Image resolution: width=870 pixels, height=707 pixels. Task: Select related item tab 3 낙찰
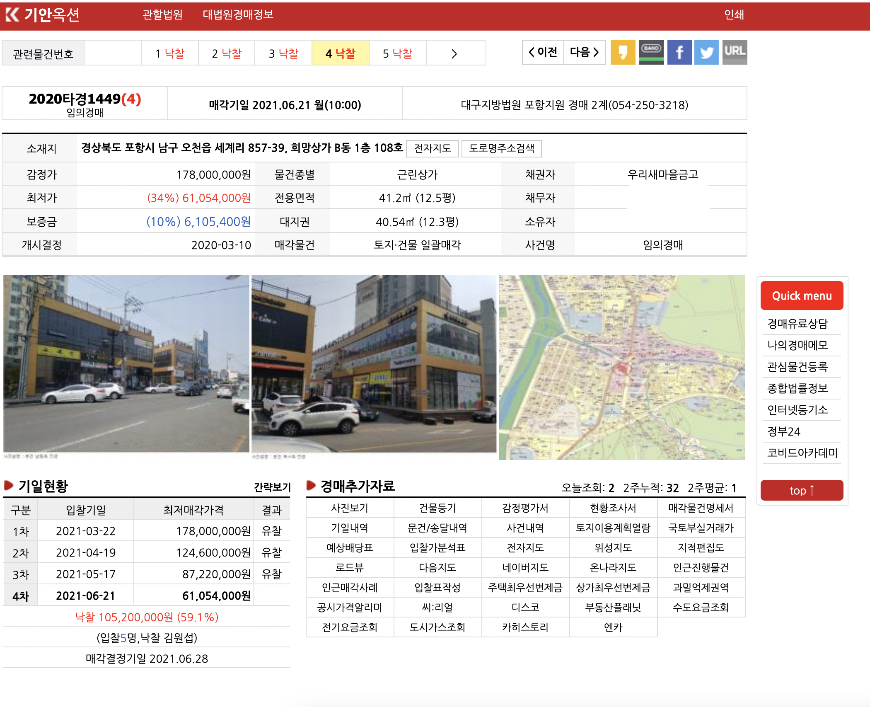click(x=283, y=53)
